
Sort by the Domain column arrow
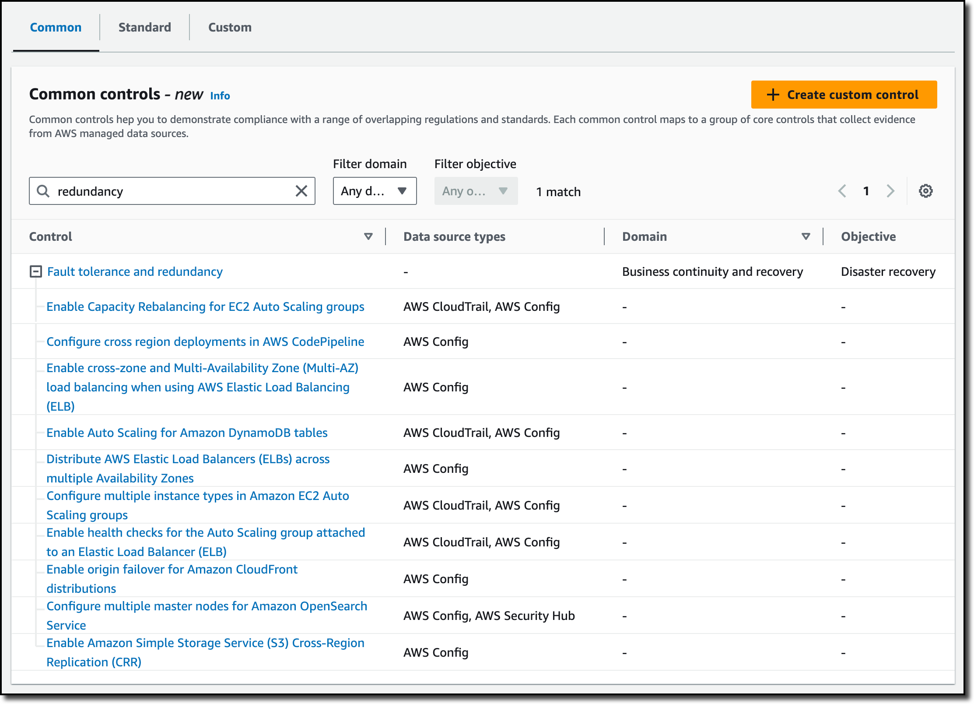click(x=806, y=236)
